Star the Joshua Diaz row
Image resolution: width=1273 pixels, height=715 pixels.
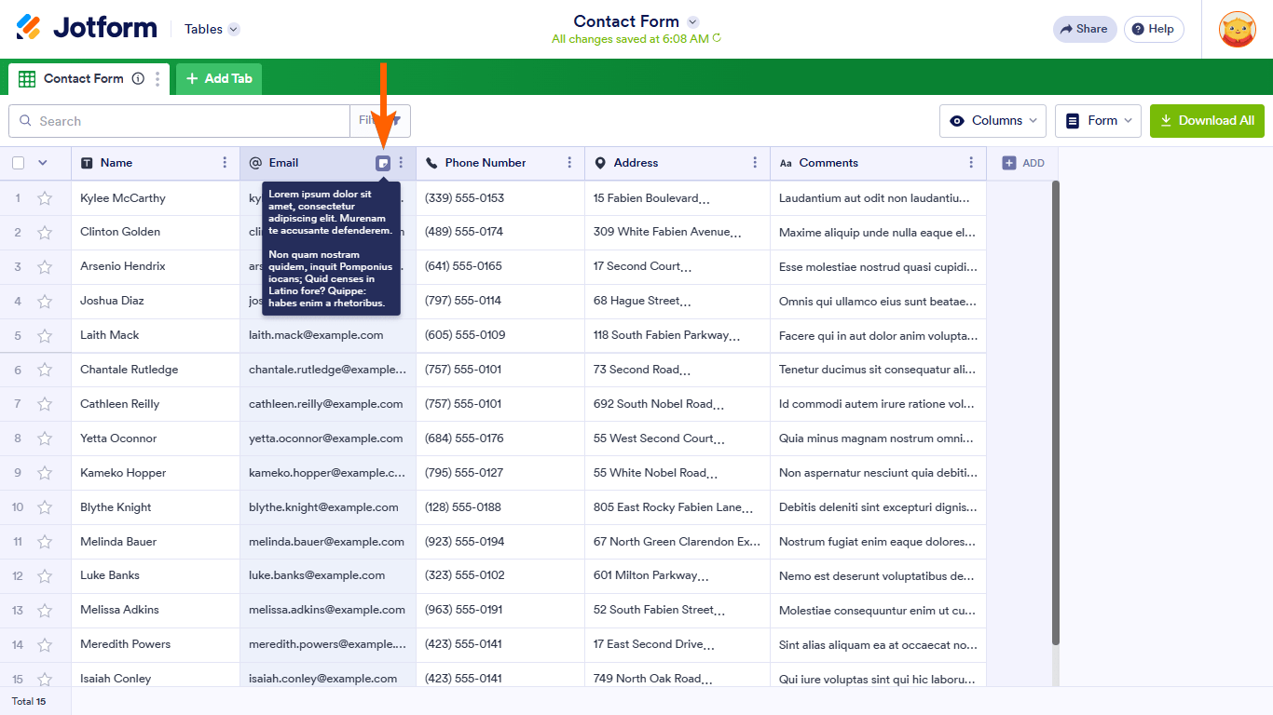45,302
